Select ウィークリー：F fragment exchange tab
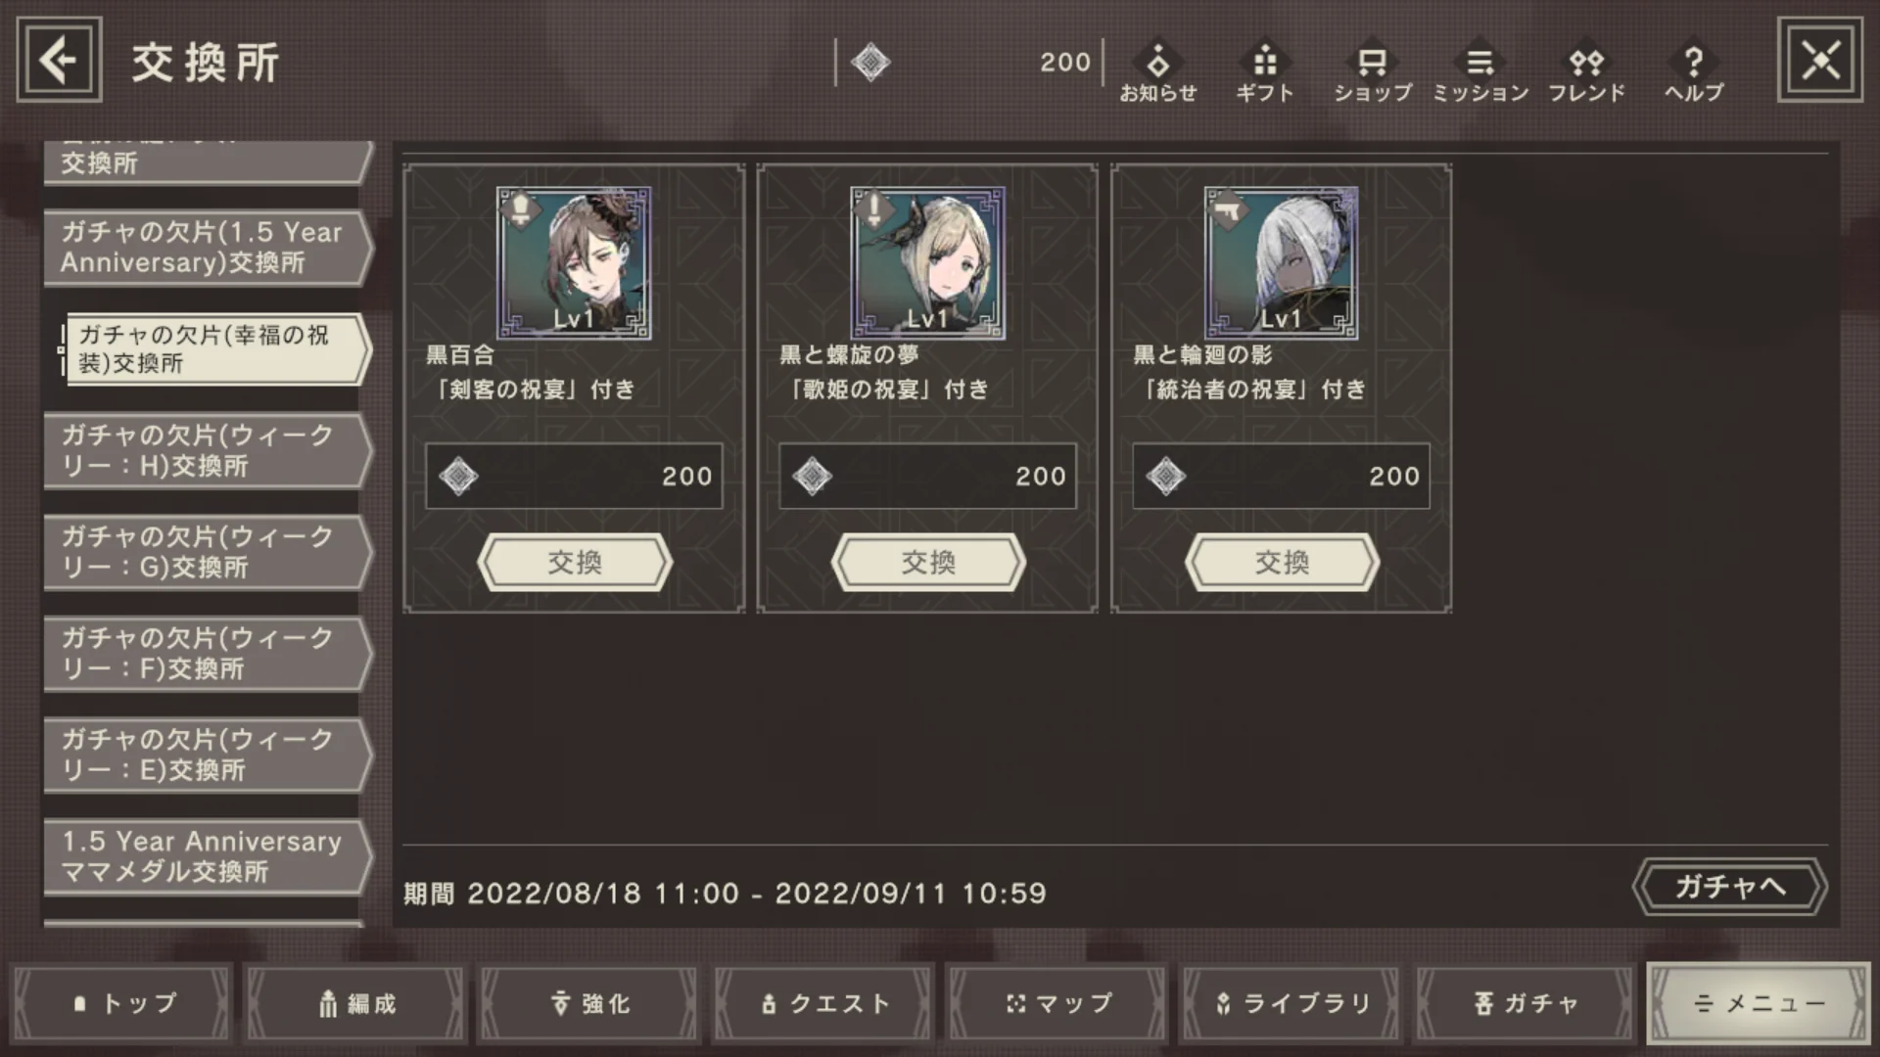The height and width of the screenshot is (1057, 1880). click(208, 654)
